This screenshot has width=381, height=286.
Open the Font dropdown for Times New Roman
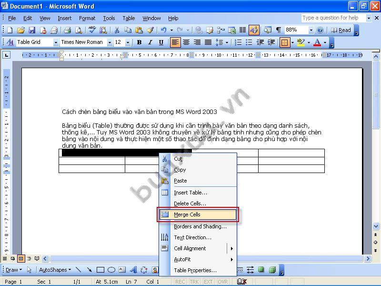point(110,43)
